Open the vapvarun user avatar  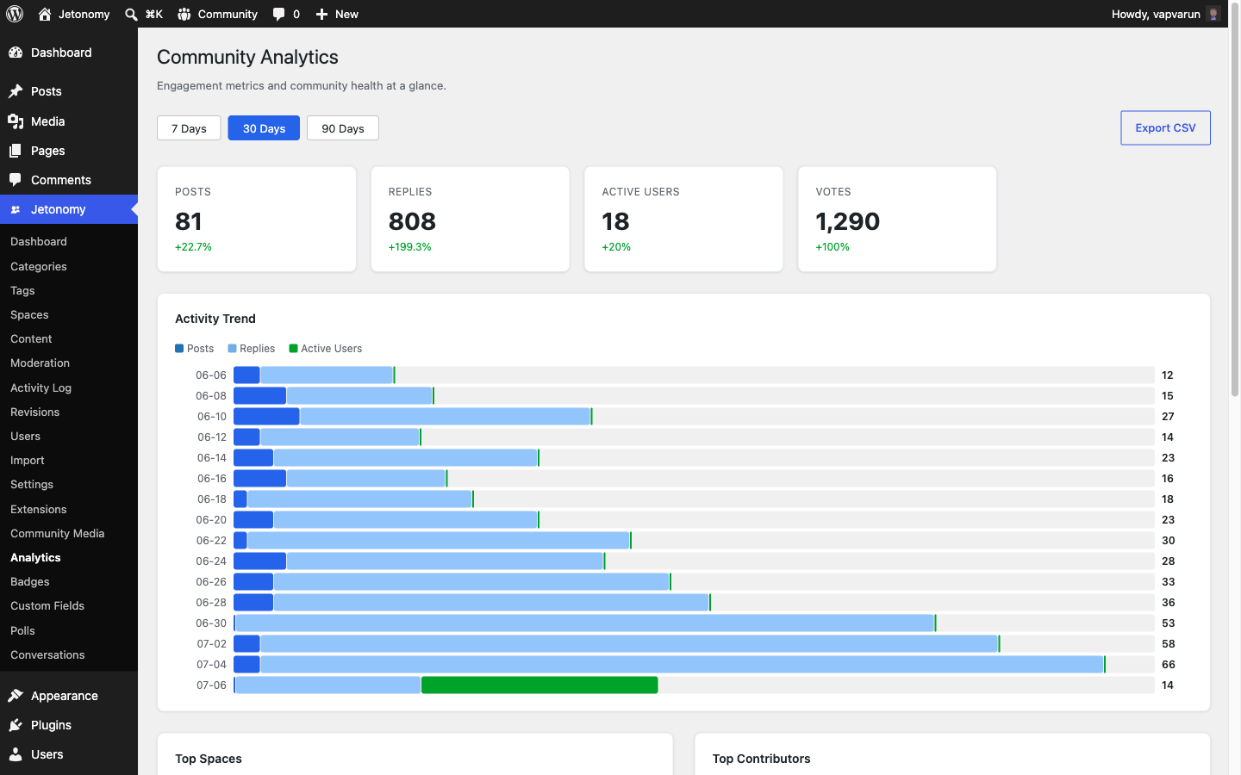(1213, 14)
